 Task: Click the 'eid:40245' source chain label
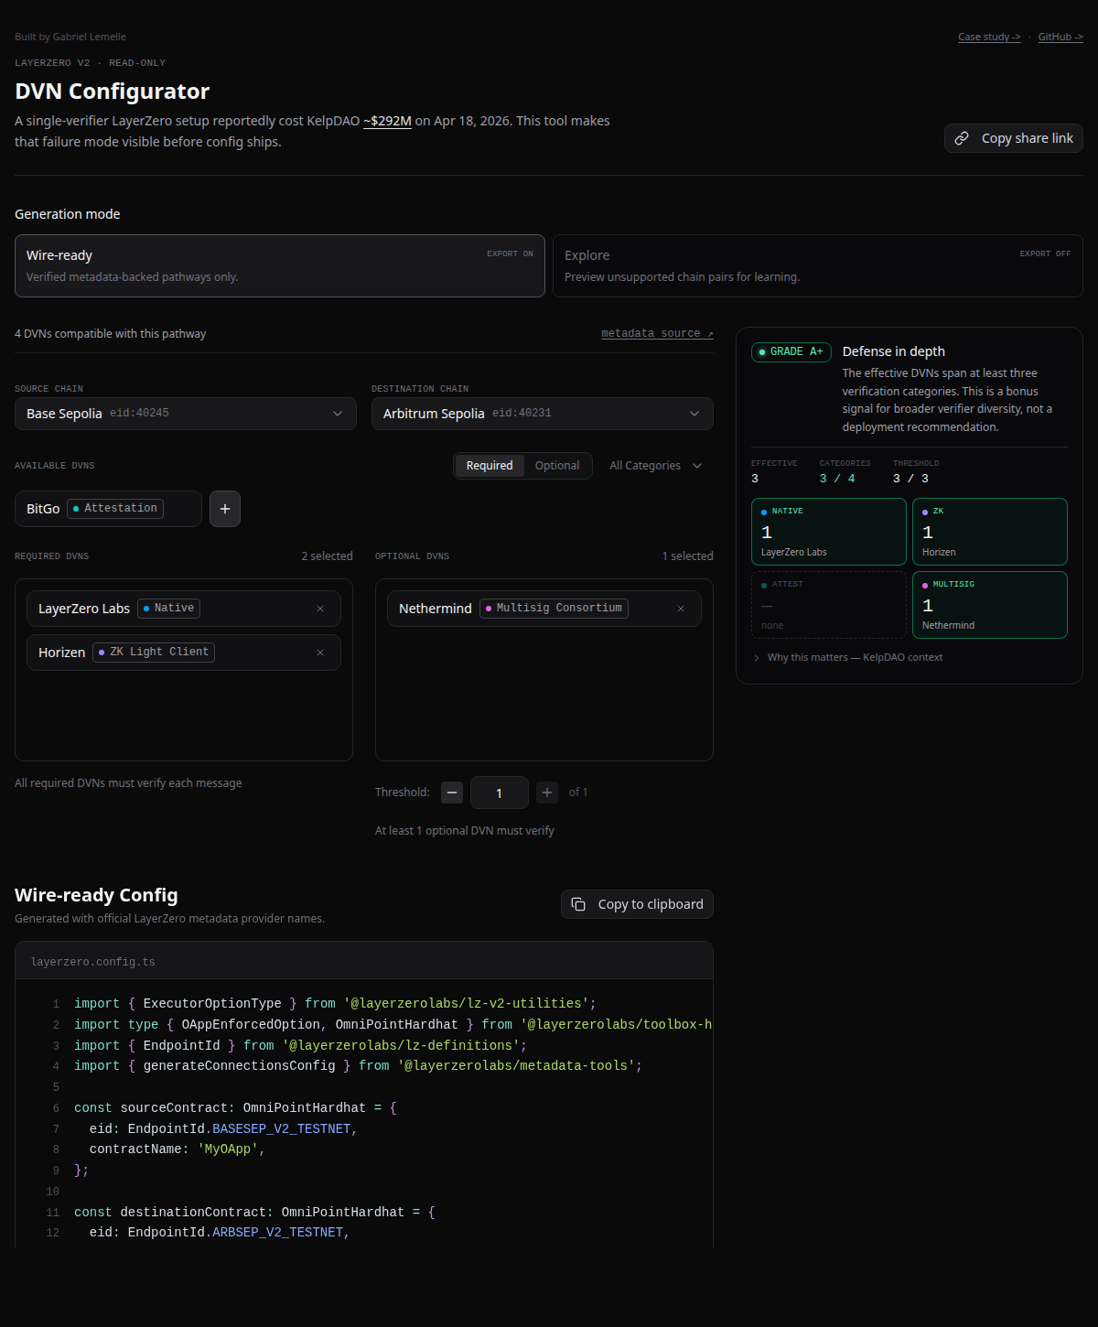(139, 414)
